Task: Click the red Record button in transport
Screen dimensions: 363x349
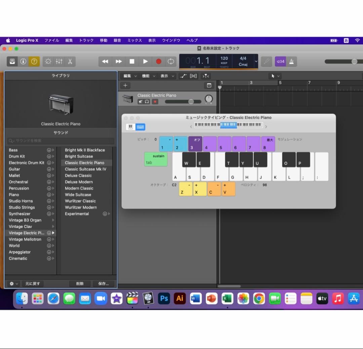Action: pyautogui.click(x=159, y=62)
